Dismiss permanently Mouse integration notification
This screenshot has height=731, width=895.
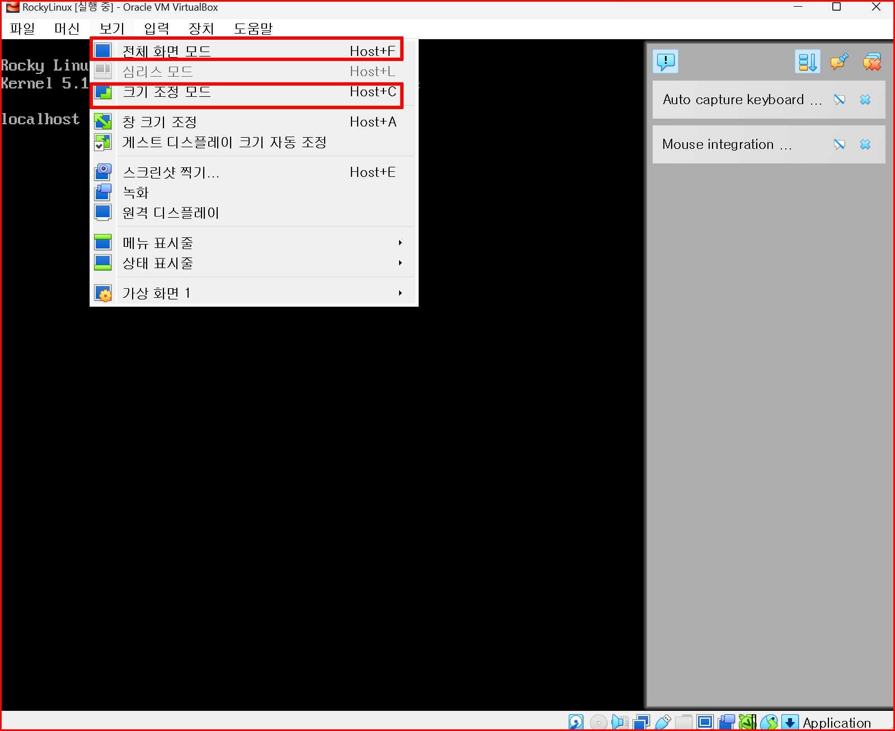pyautogui.click(x=839, y=144)
